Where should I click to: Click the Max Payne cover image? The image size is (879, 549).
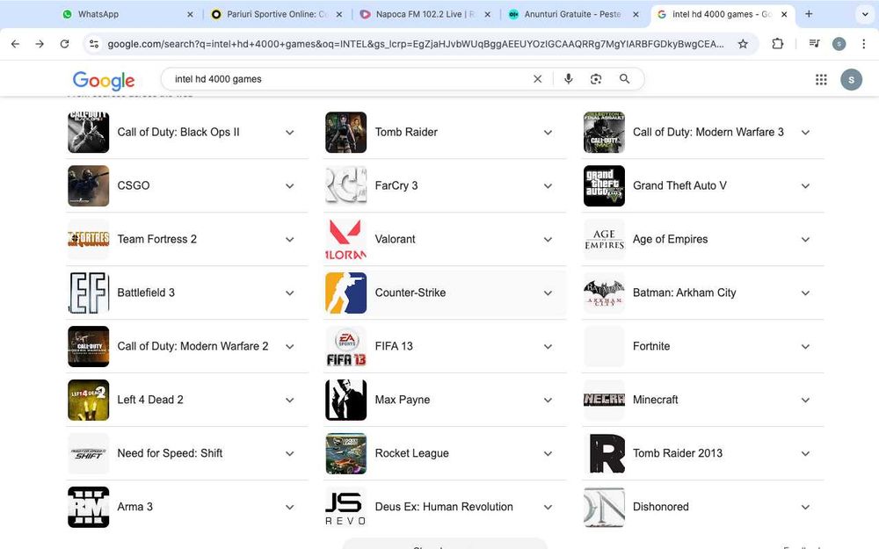[345, 400]
